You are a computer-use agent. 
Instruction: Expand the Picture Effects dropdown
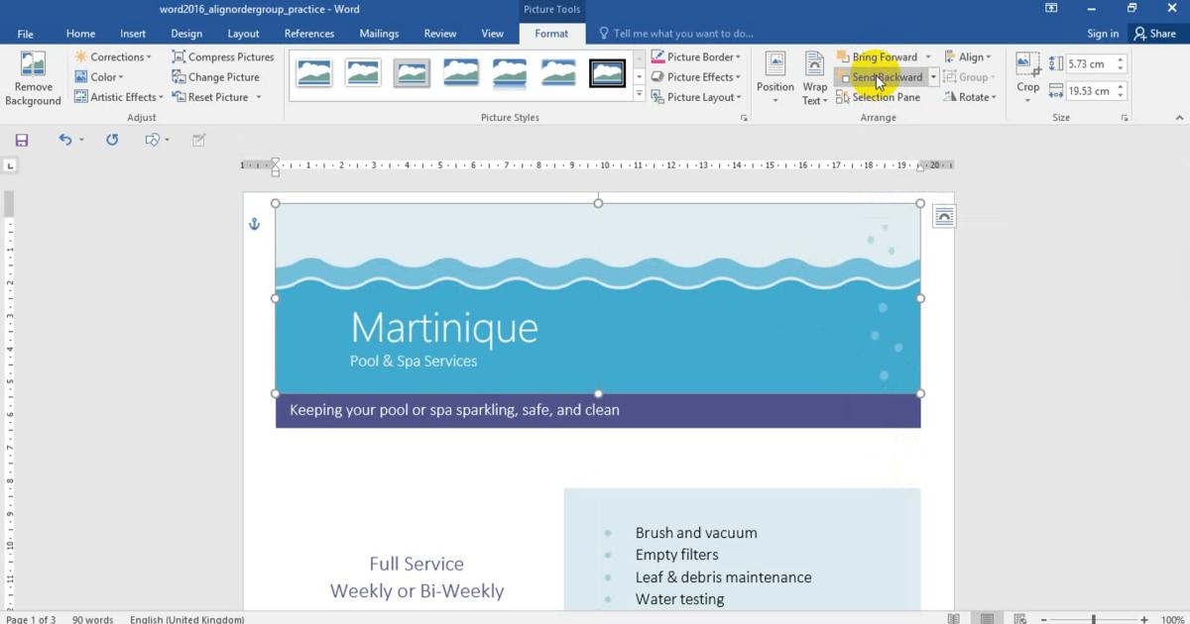[x=696, y=77]
